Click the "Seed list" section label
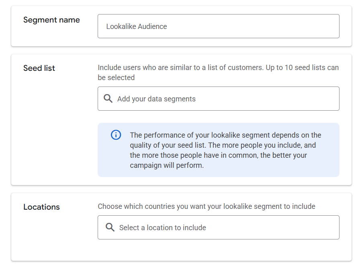The width and height of the screenshot is (360, 266). click(x=39, y=68)
